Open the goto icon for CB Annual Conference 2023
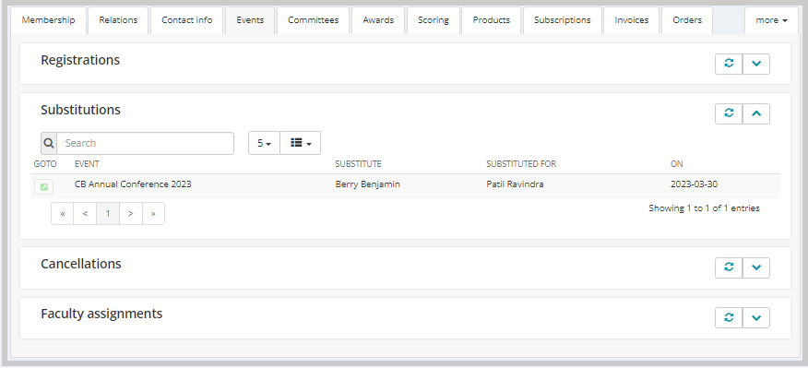This screenshot has height=368, width=808. [43, 186]
